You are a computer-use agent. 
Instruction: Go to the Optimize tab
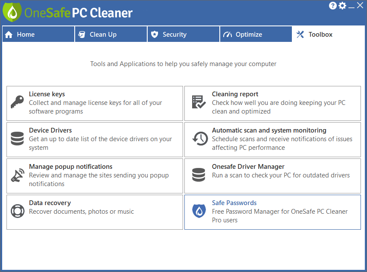[256, 34]
